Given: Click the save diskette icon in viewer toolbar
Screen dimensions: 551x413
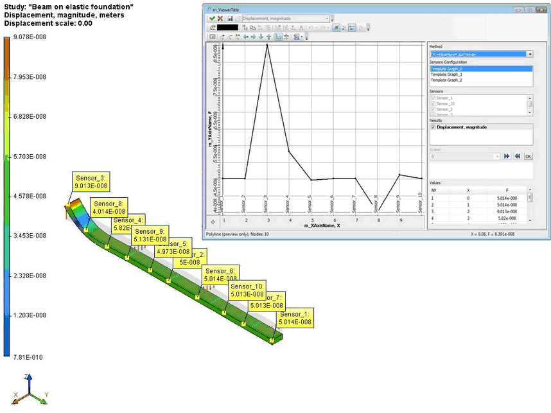Looking at the screenshot, I should point(229,19).
